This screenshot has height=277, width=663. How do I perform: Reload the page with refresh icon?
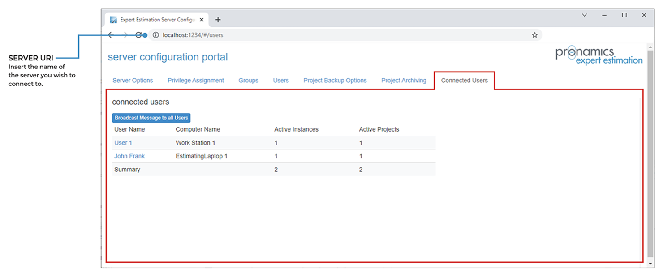pos(139,35)
